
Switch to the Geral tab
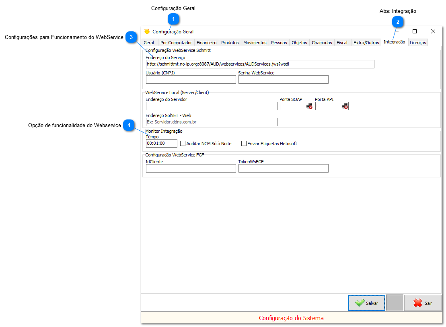[149, 42]
